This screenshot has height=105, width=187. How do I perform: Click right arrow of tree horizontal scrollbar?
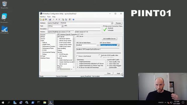pyautogui.click(x=72, y=69)
